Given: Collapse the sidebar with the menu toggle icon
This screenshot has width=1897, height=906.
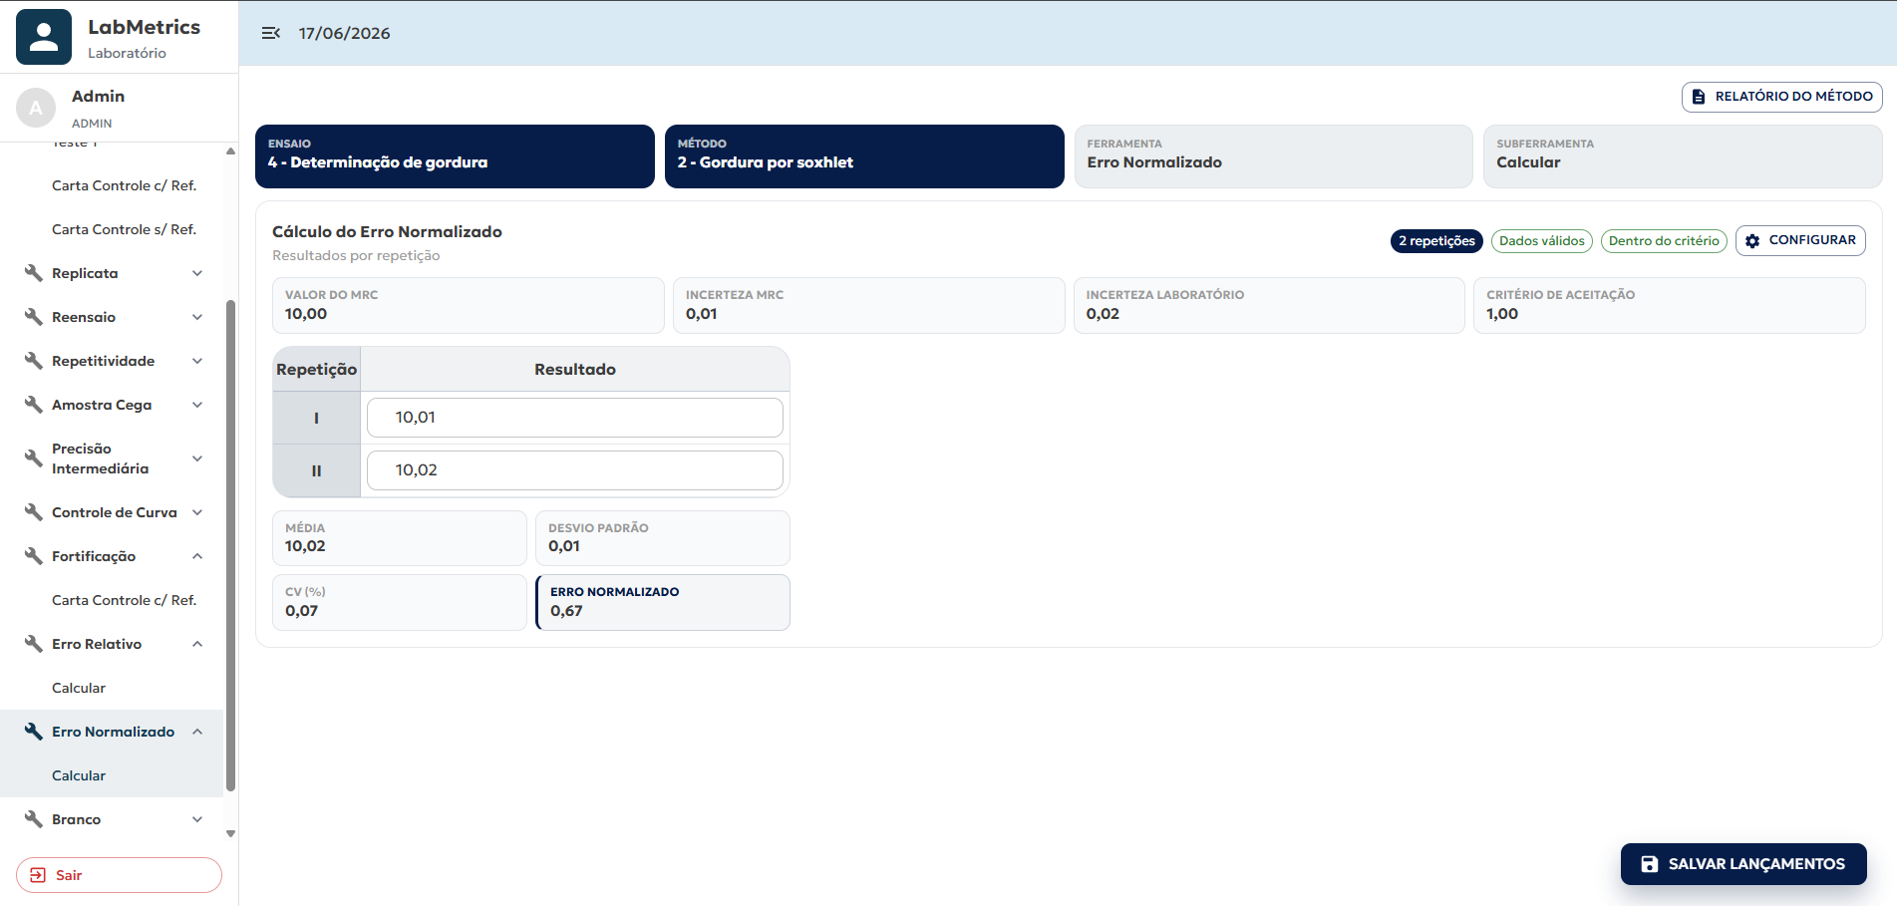Looking at the screenshot, I should (270, 33).
